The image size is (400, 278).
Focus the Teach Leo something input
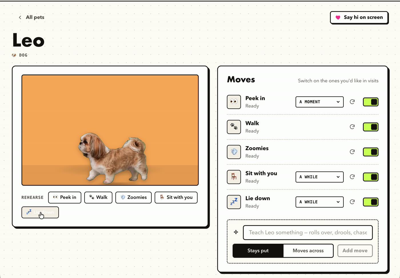308,233
